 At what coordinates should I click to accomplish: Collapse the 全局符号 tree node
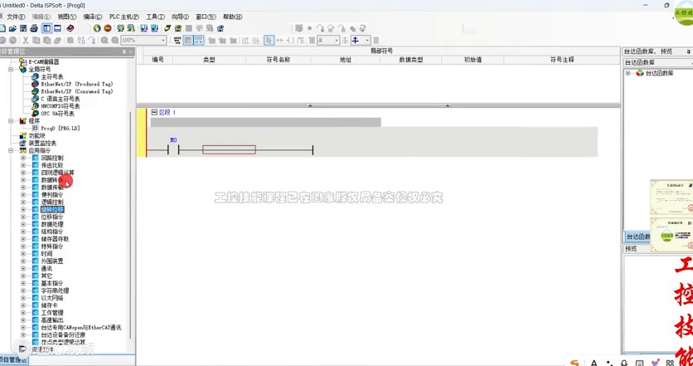pos(11,69)
